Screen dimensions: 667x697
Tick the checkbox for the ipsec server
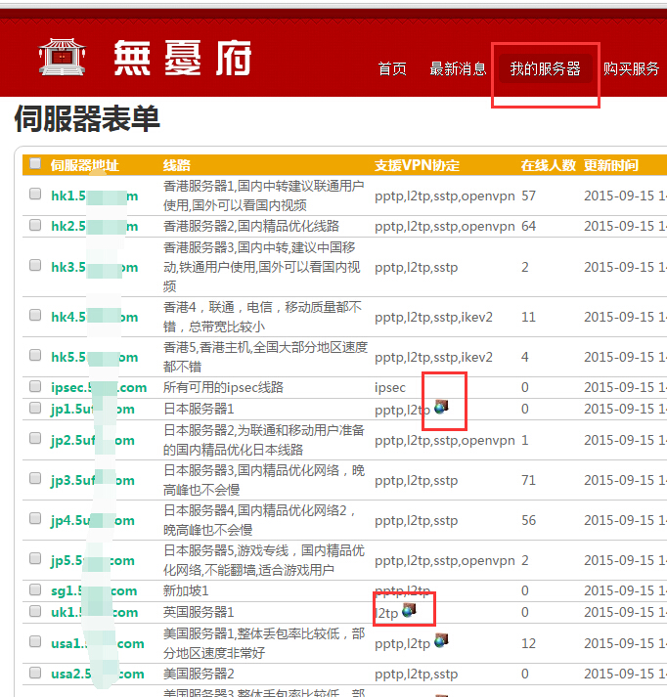(x=35, y=386)
